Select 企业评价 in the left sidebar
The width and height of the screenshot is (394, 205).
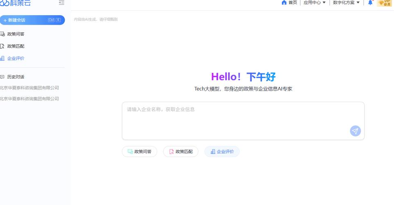(16, 58)
